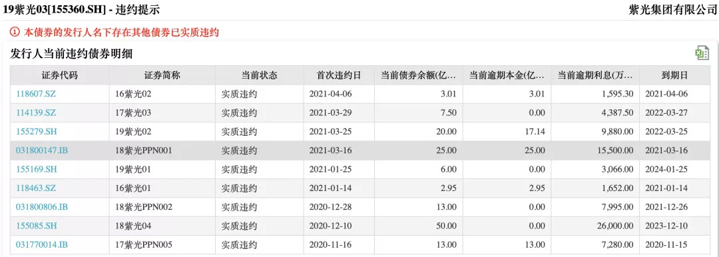The height and width of the screenshot is (257, 719).
Task: Sort by 当前债券余额 column header
Action: point(418,75)
